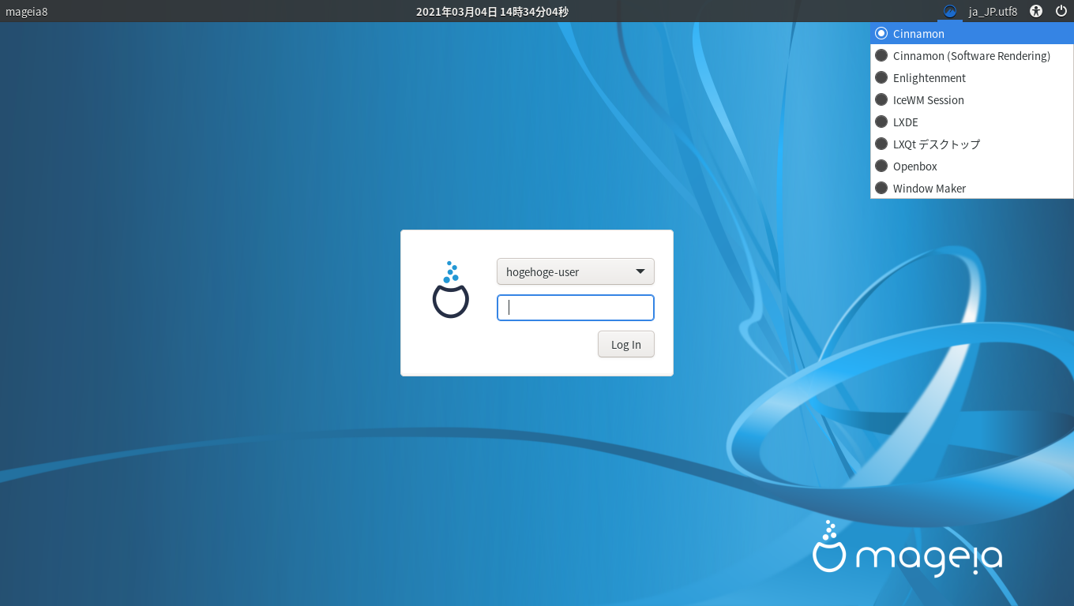The width and height of the screenshot is (1074, 606).
Task: Open the session selector icon in top panel
Action: 950,11
